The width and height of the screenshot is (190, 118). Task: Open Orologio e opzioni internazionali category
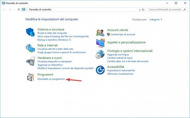tap(130, 51)
